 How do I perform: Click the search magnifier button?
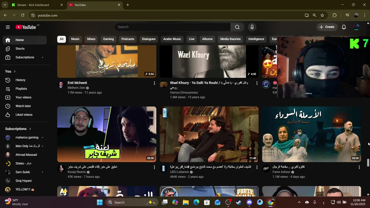point(237,27)
